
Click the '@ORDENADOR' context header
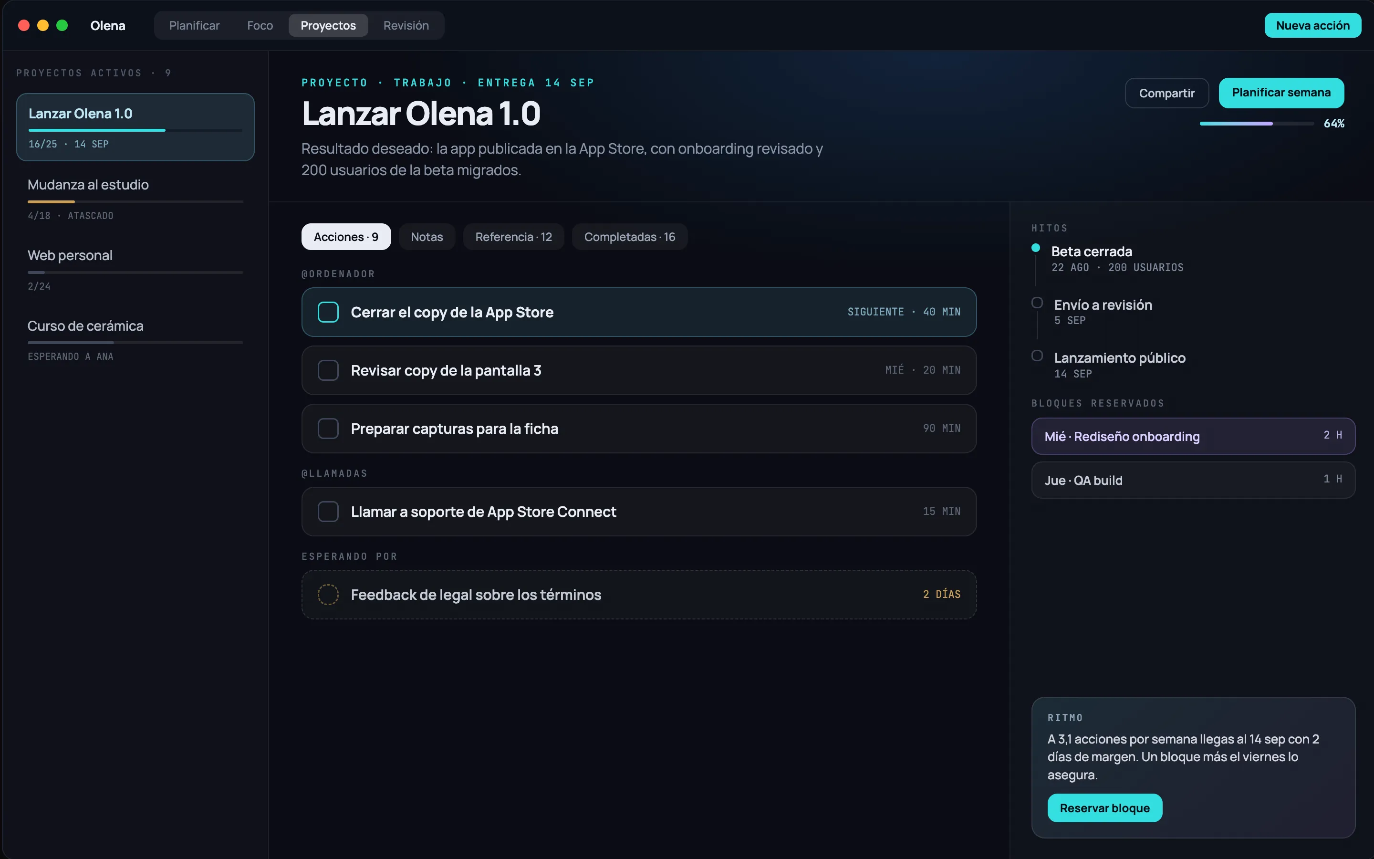point(338,274)
